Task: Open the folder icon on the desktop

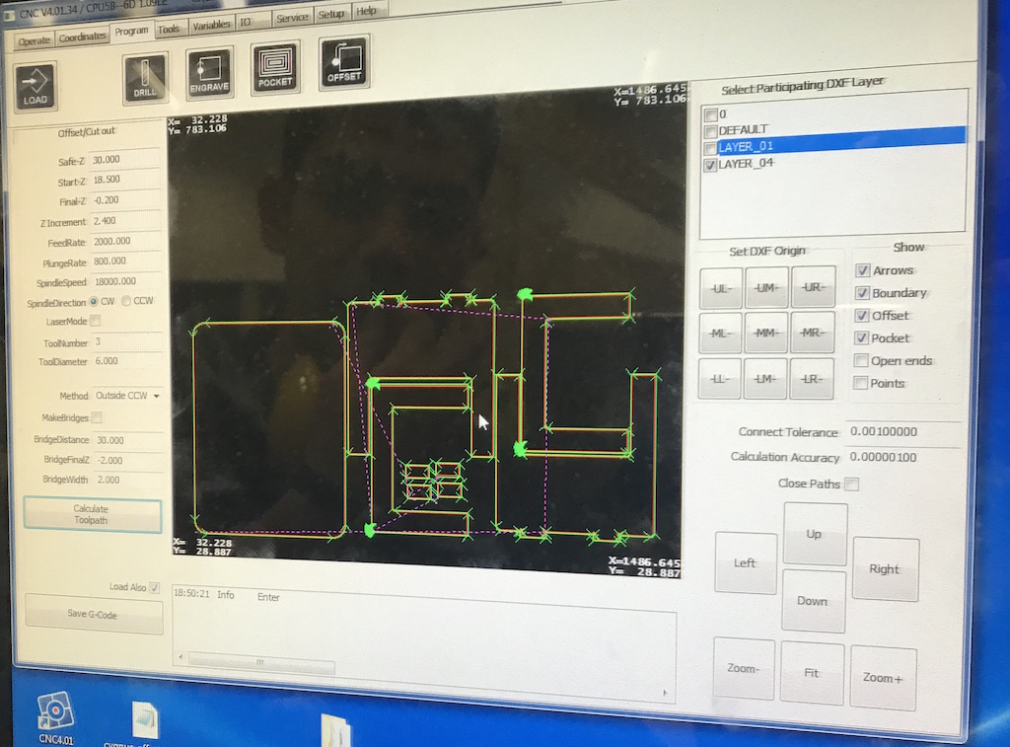Action: [336, 731]
